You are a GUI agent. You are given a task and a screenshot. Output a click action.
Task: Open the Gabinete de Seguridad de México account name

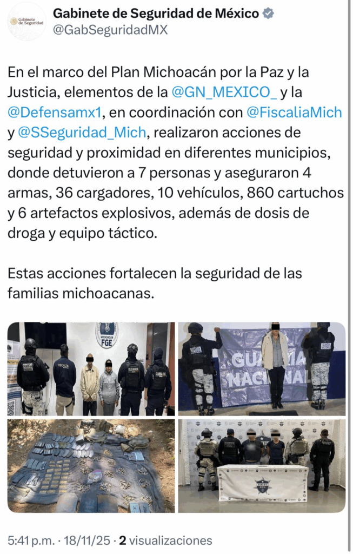pyautogui.click(x=156, y=14)
